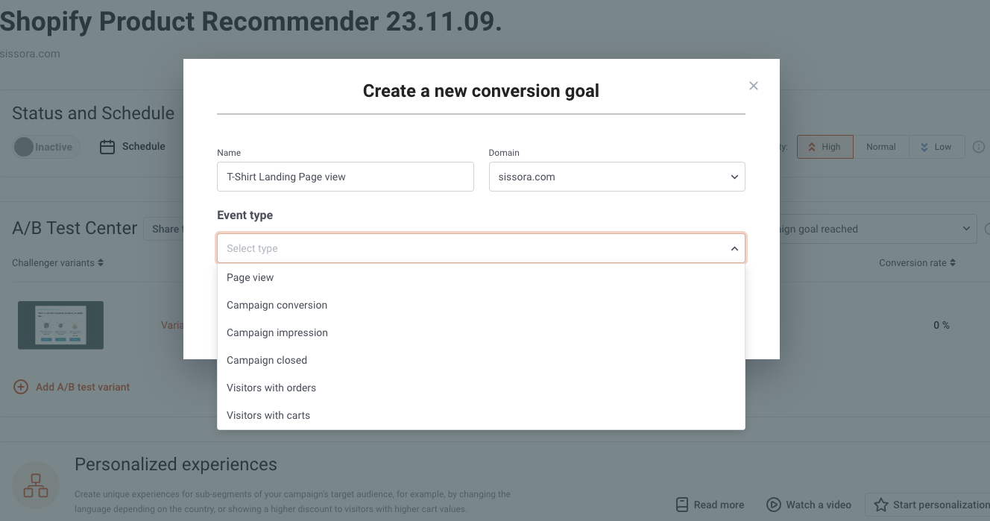Add A/B test variant link
This screenshot has height=521, width=990.
[83, 387]
